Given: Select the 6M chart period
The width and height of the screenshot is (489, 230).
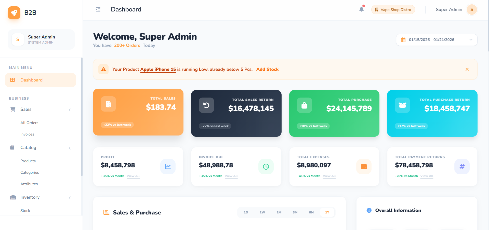Looking at the screenshot, I should pyautogui.click(x=311, y=212).
